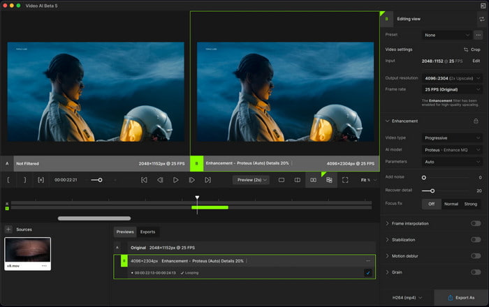
Task: Click the 00:00:22:21 timecode field
Action: 66,180
